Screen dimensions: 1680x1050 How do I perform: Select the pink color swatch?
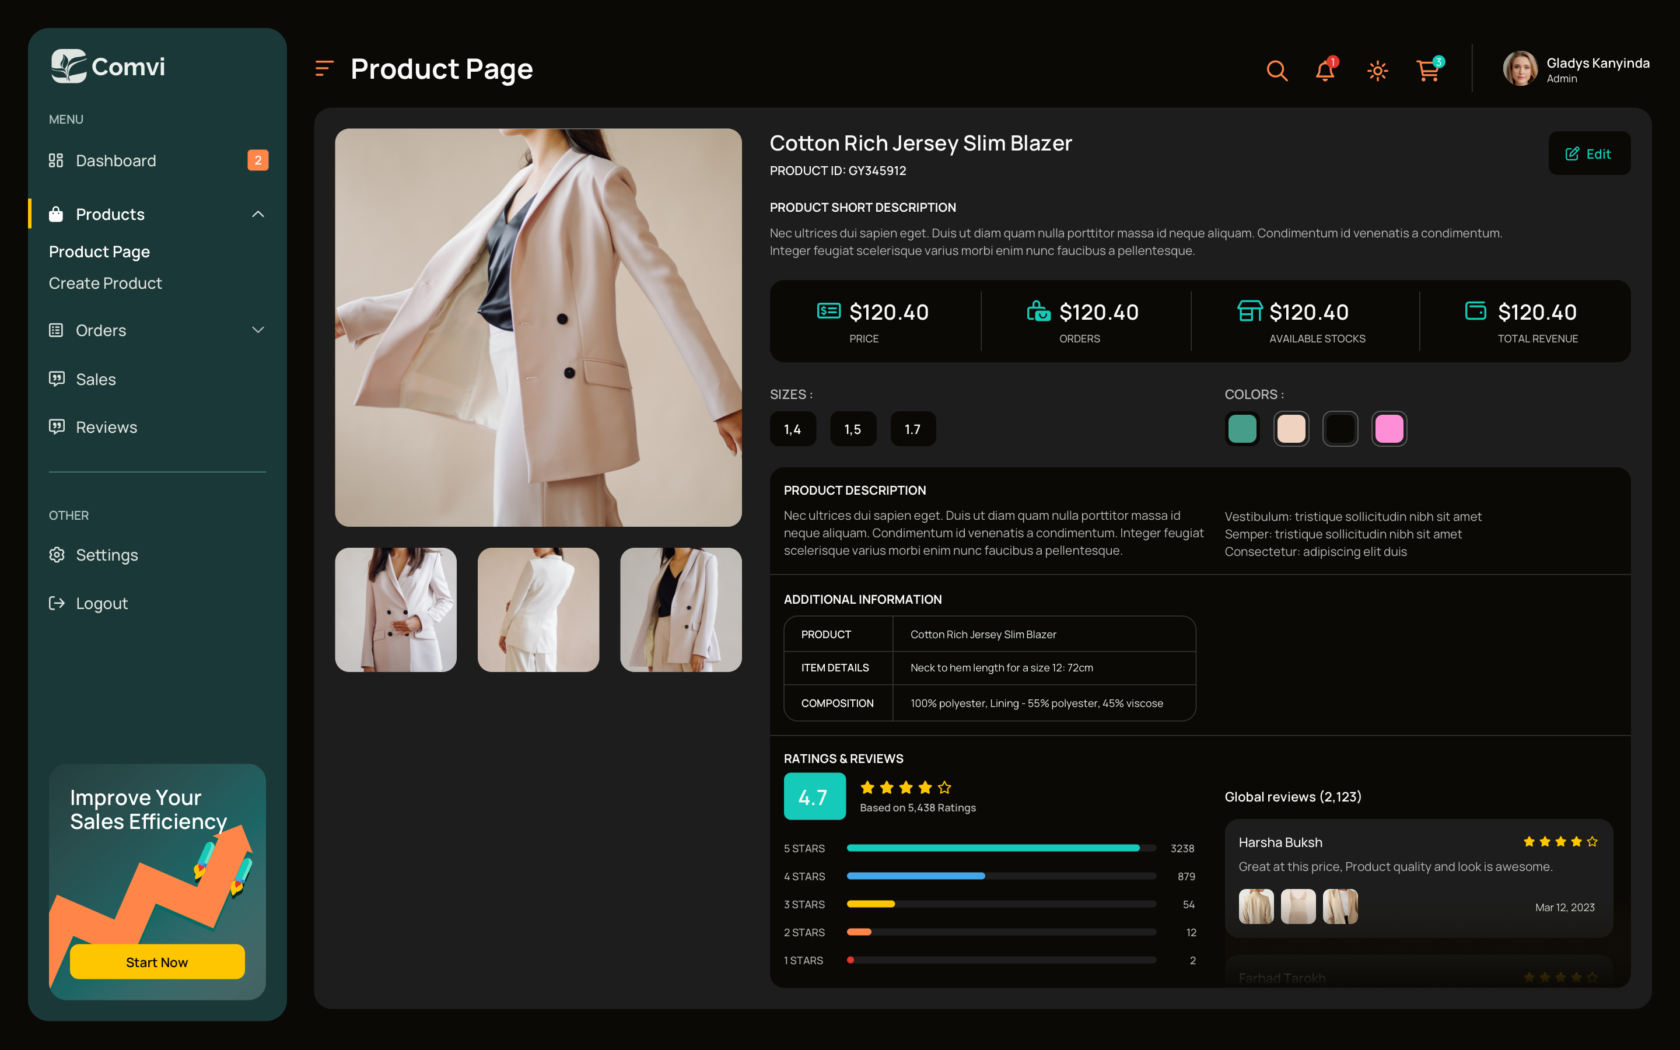tap(1388, 429)
